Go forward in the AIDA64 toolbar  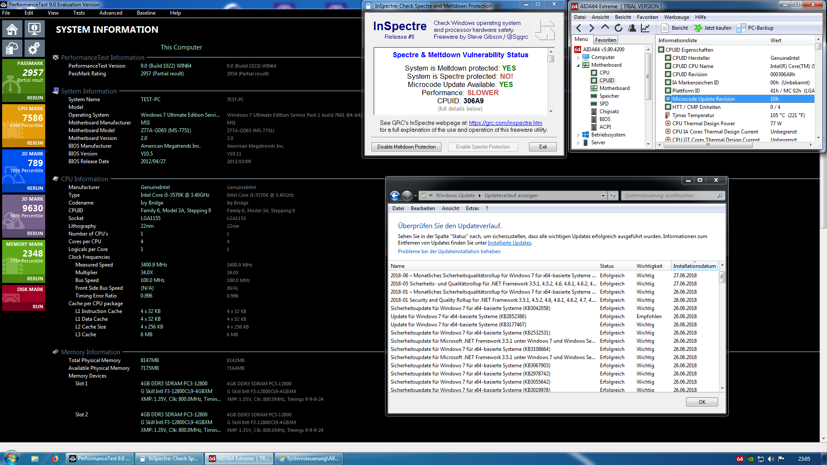point(592,28)
